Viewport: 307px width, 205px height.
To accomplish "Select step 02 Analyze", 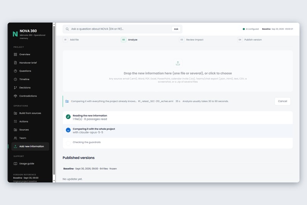I will click(129, 40).
